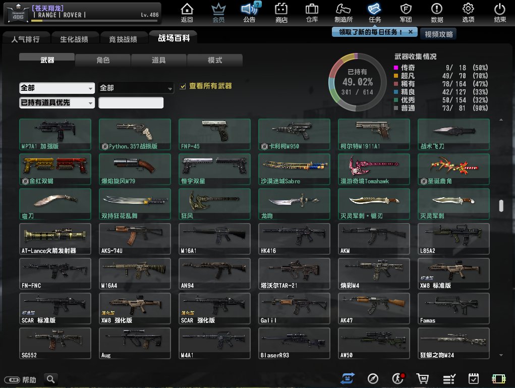
Task: Click the compass icon in bottom bar
Action: [373, 378]
